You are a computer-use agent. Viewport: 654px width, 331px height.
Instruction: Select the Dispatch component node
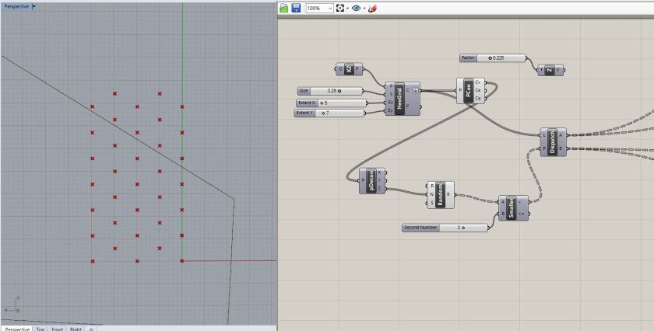point(552,141)
